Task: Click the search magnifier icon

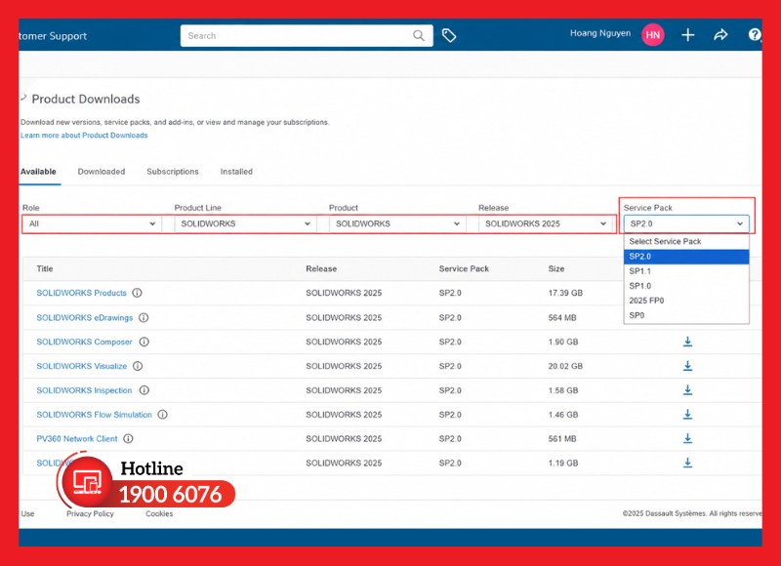Action: tap(419, 36)
